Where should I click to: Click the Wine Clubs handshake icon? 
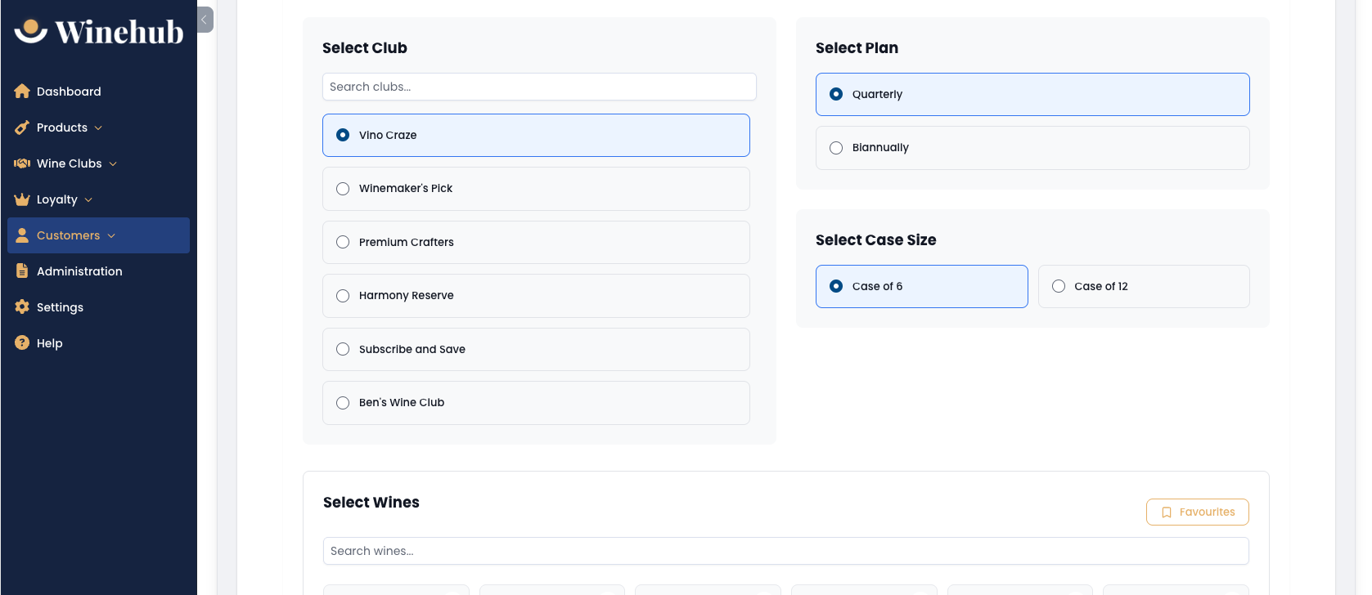coord(22,163)
